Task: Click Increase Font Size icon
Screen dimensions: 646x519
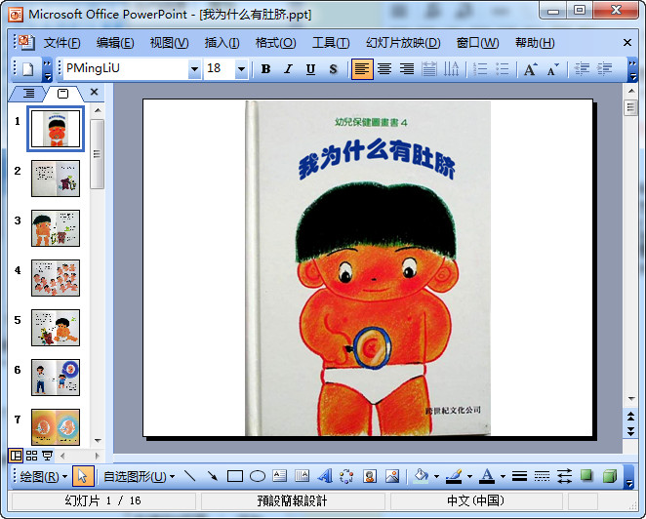Action: pos(531,69)
